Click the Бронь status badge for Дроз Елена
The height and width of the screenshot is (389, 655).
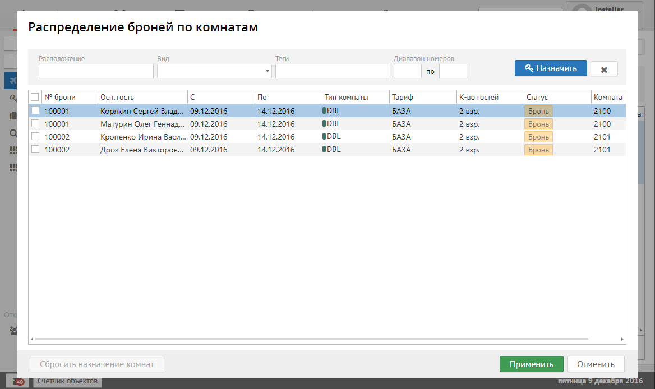tap(538, 150)
